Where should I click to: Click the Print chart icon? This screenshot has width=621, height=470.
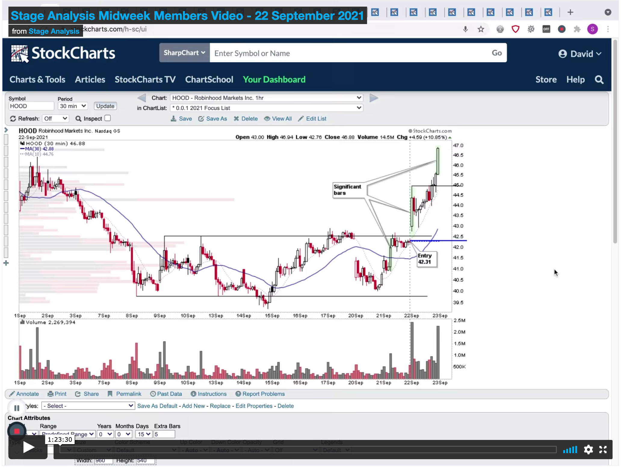click(51, 394)
